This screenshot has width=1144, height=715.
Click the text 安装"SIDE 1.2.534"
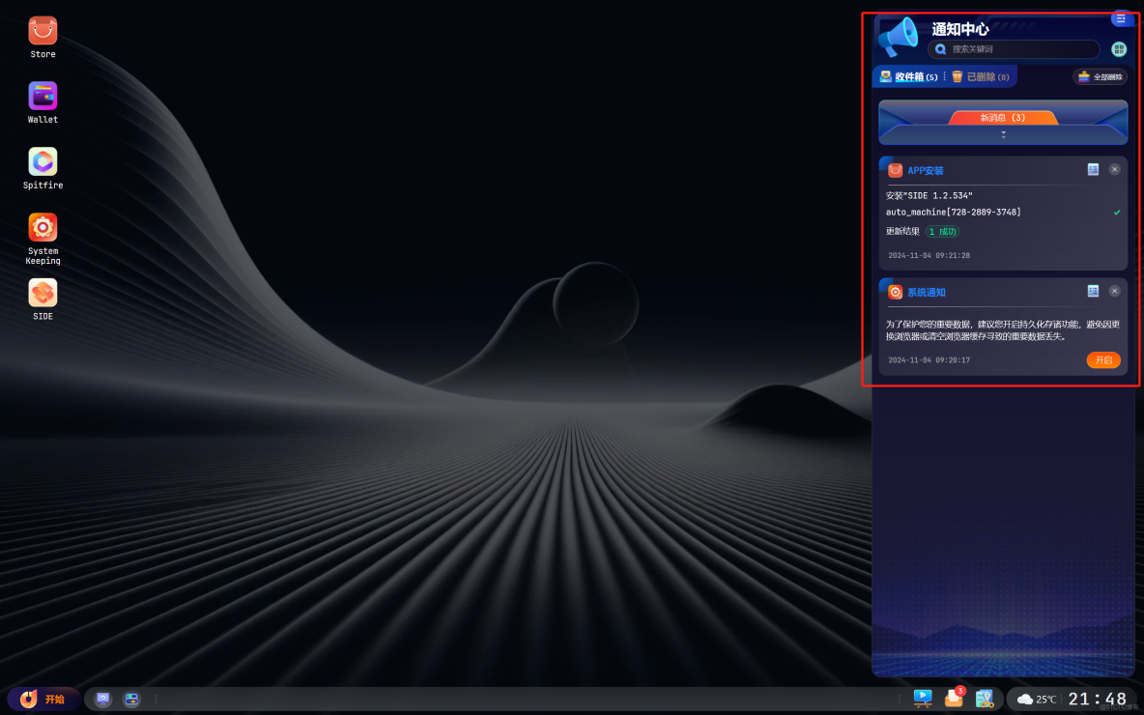(x=929, y=195)
